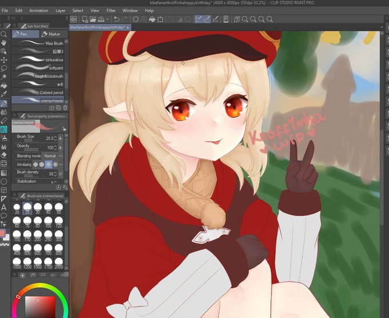Image resolution: width=389 pixels, height=318 pixels.
Task: Click the Fill icon in command bar
Action: click(152, 19)
